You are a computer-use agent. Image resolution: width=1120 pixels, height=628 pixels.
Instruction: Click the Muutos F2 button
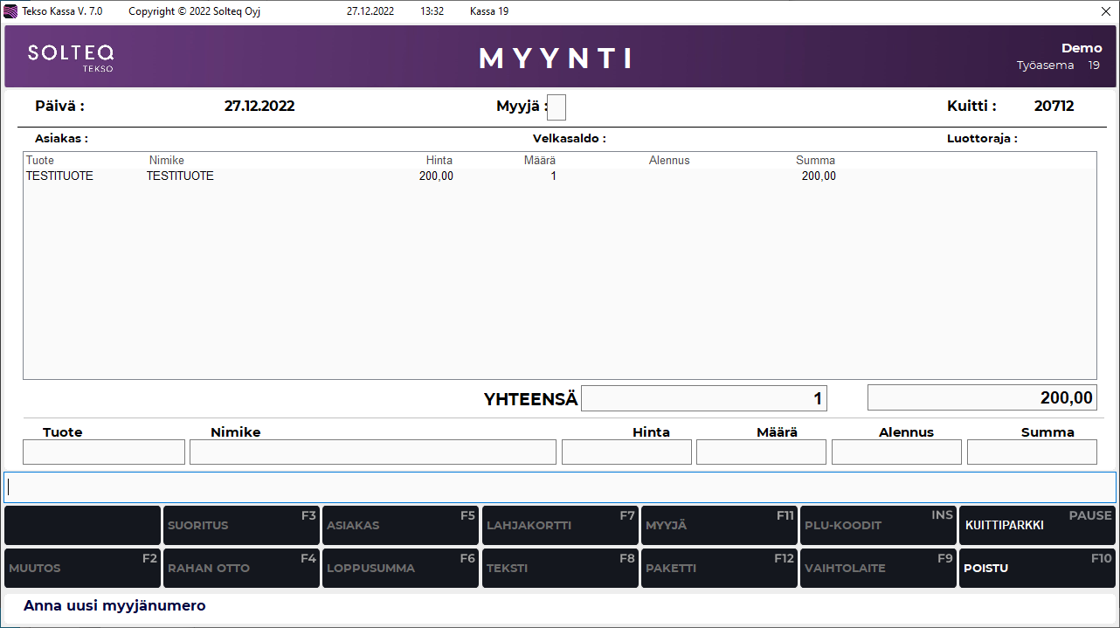[82, 568]
